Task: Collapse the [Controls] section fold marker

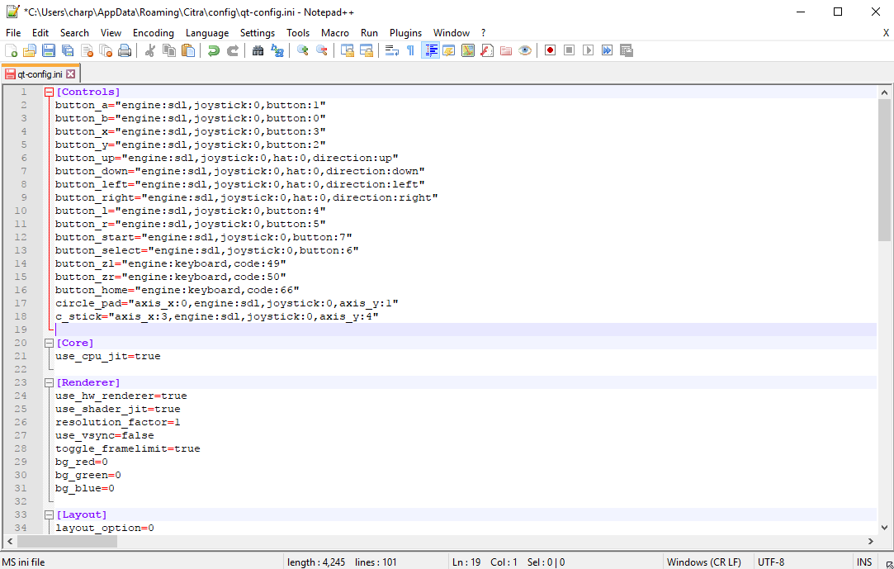Action: 49,92
